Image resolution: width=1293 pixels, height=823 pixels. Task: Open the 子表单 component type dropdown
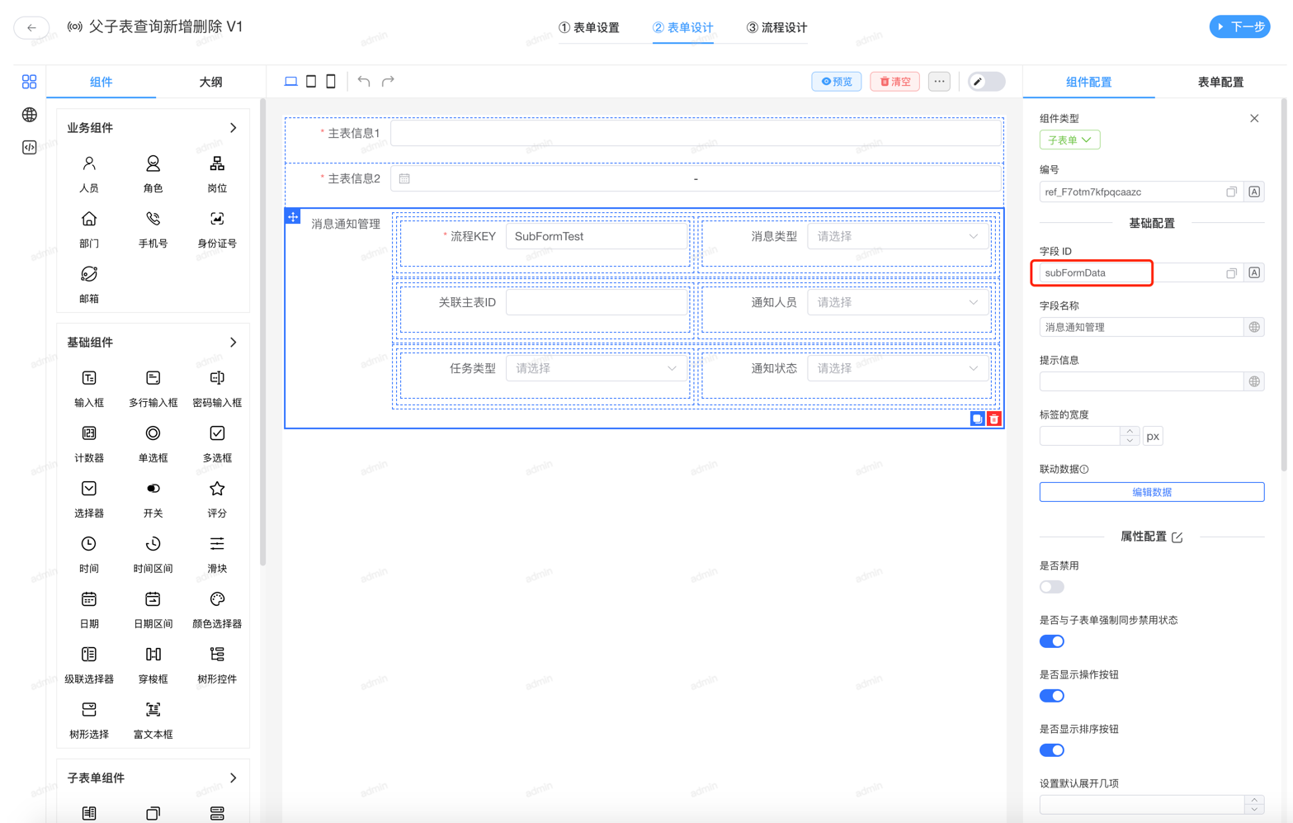[1069, 140]
